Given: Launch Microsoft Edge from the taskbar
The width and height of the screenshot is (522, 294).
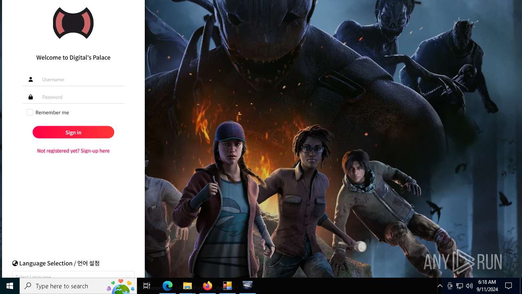Looking at the screenshot, I should pyautogui.click(x=168, y=286).
